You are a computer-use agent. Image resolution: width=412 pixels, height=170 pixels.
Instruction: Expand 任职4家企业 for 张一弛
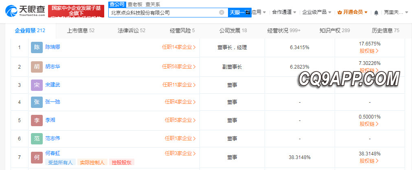point(180,102)
